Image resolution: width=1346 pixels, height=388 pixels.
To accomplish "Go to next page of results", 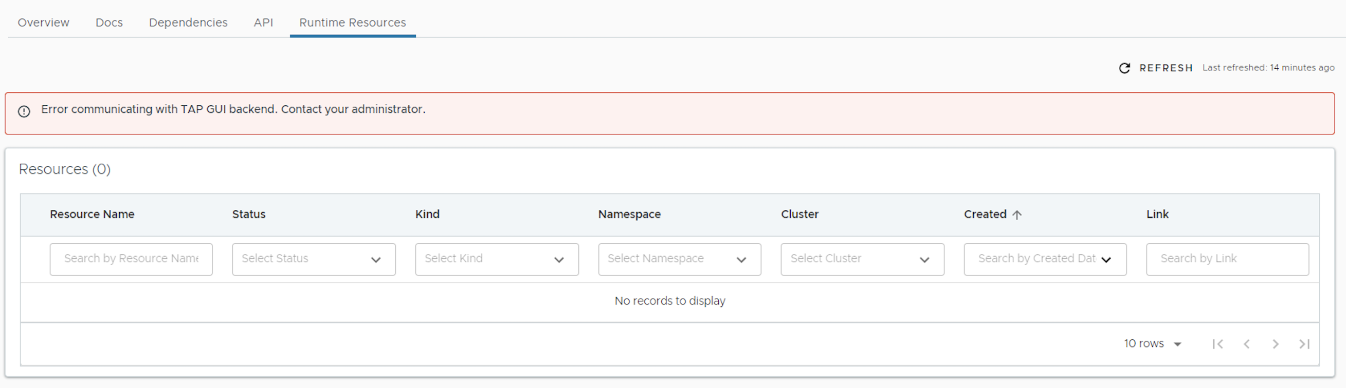I will click(1276, 344).
